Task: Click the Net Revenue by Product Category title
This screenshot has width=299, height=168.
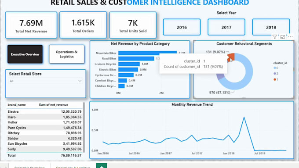Action: [x=140, y=44]
